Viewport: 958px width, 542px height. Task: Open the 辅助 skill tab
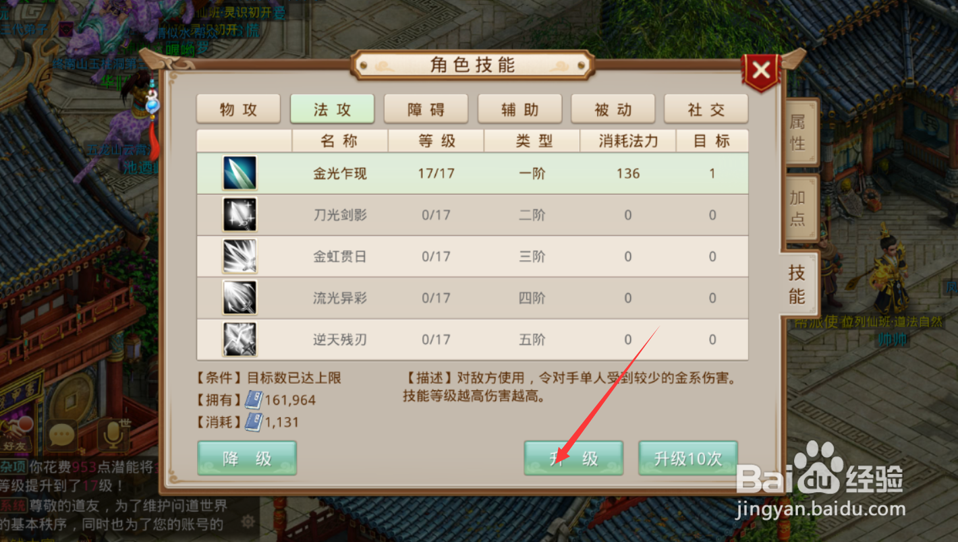519,109
